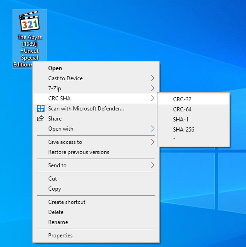Click the Microsoft Defender shield icon
Viewport: 246px width, 247px height.
41,109
